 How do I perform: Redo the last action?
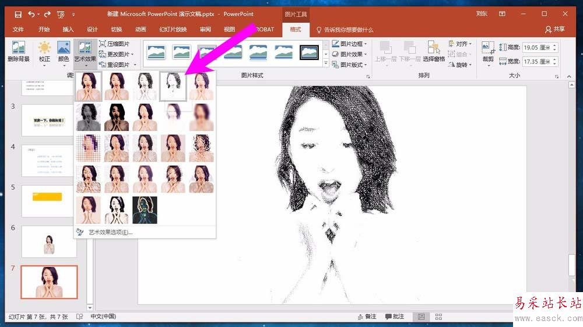click(47, 15)
